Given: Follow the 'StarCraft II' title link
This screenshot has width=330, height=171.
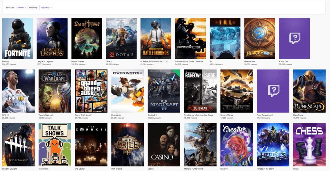Looking at the screenshot, I should 152,115.
